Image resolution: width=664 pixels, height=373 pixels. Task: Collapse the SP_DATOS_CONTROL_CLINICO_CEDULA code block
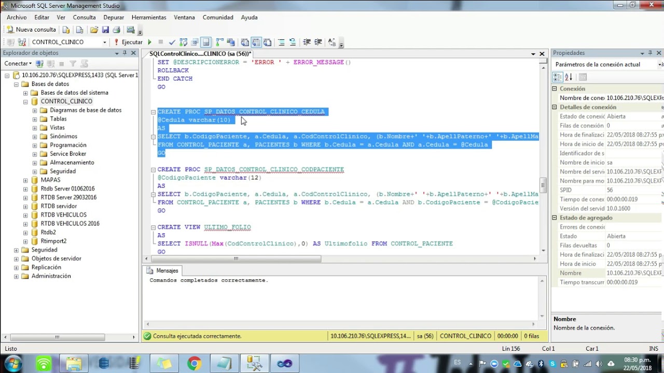point(154,112)
